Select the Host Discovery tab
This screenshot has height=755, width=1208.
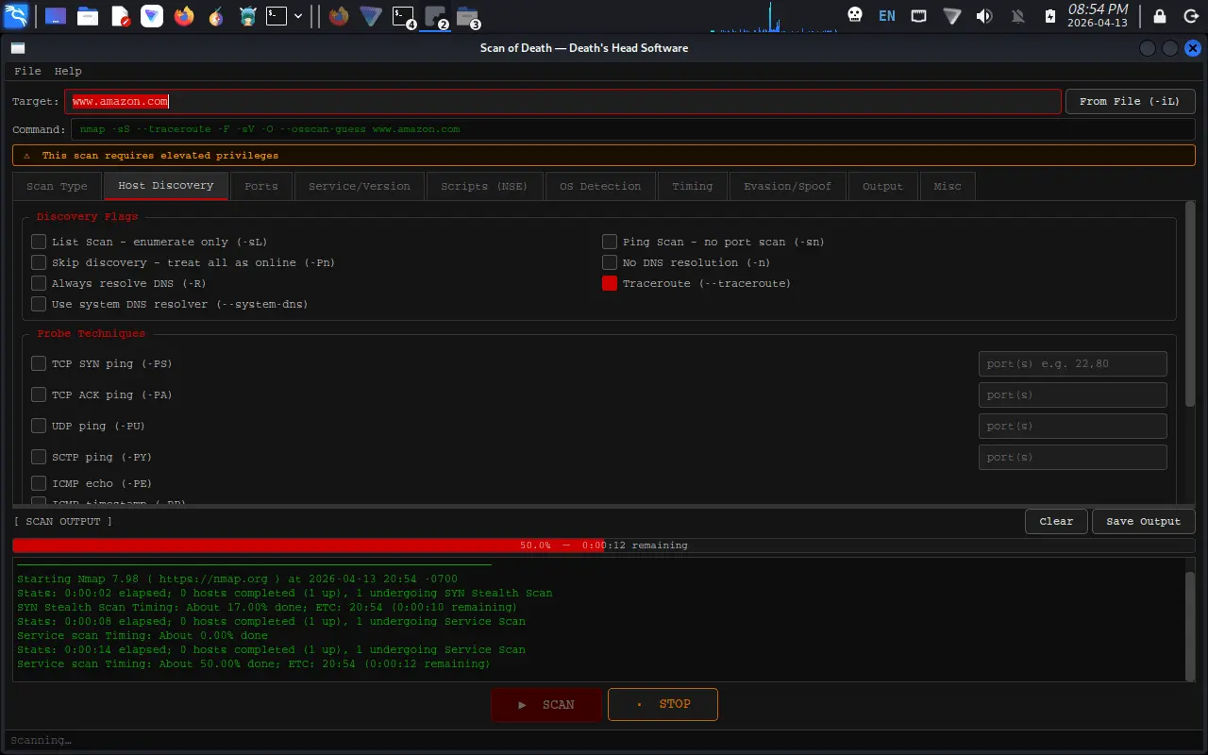(166, 186)
